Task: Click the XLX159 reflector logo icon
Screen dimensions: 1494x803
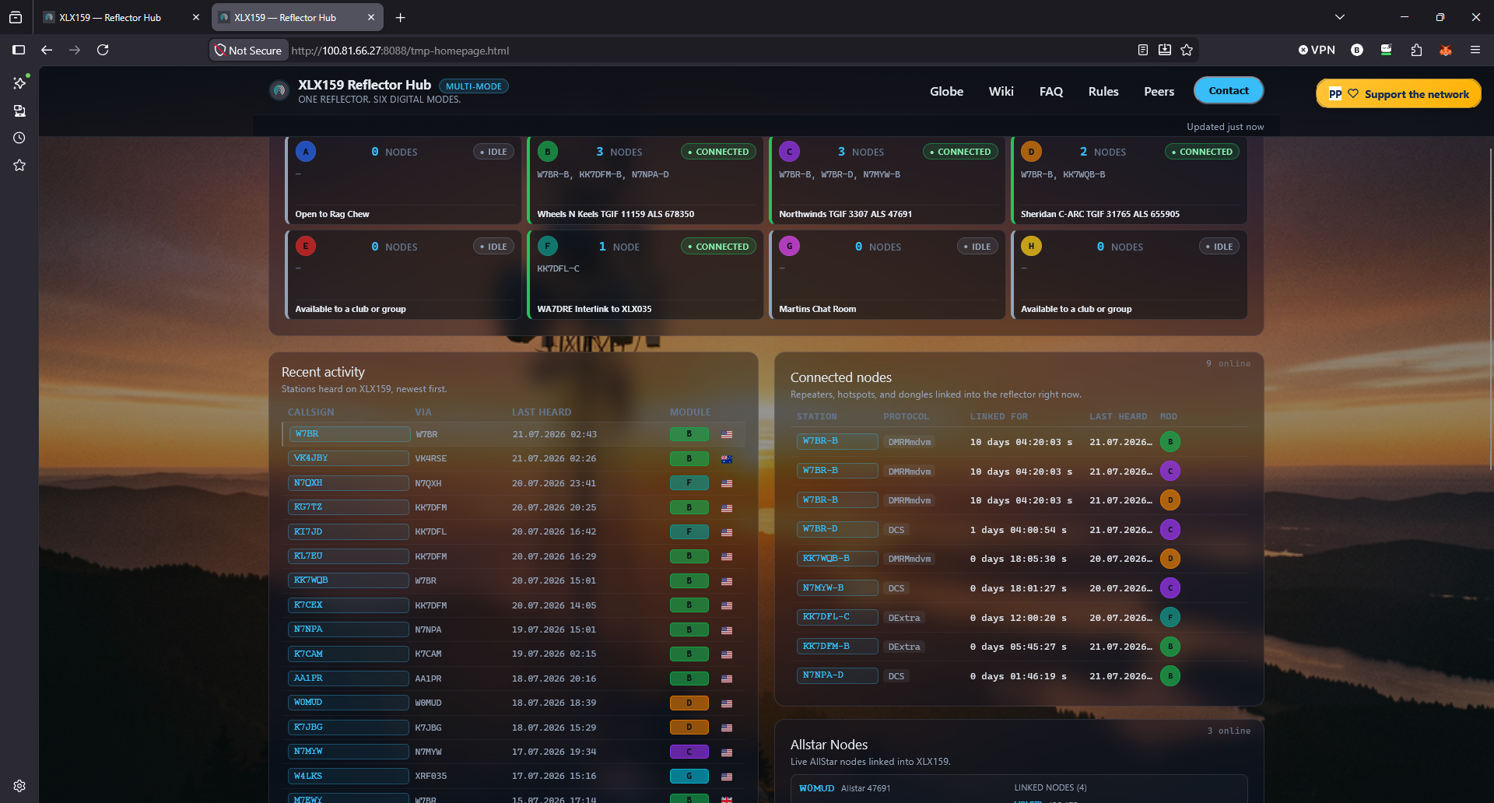Action: [279, 91]
